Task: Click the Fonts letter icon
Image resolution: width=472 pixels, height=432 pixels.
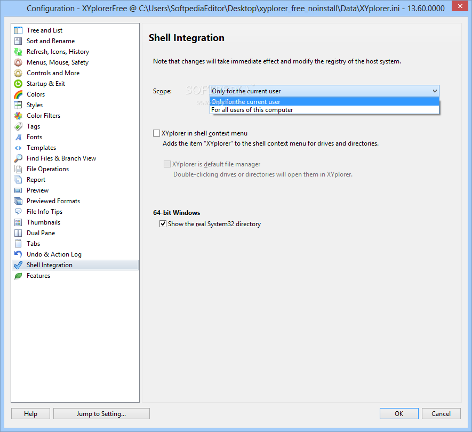Action: pyautogui.click(x=18, y=137)
